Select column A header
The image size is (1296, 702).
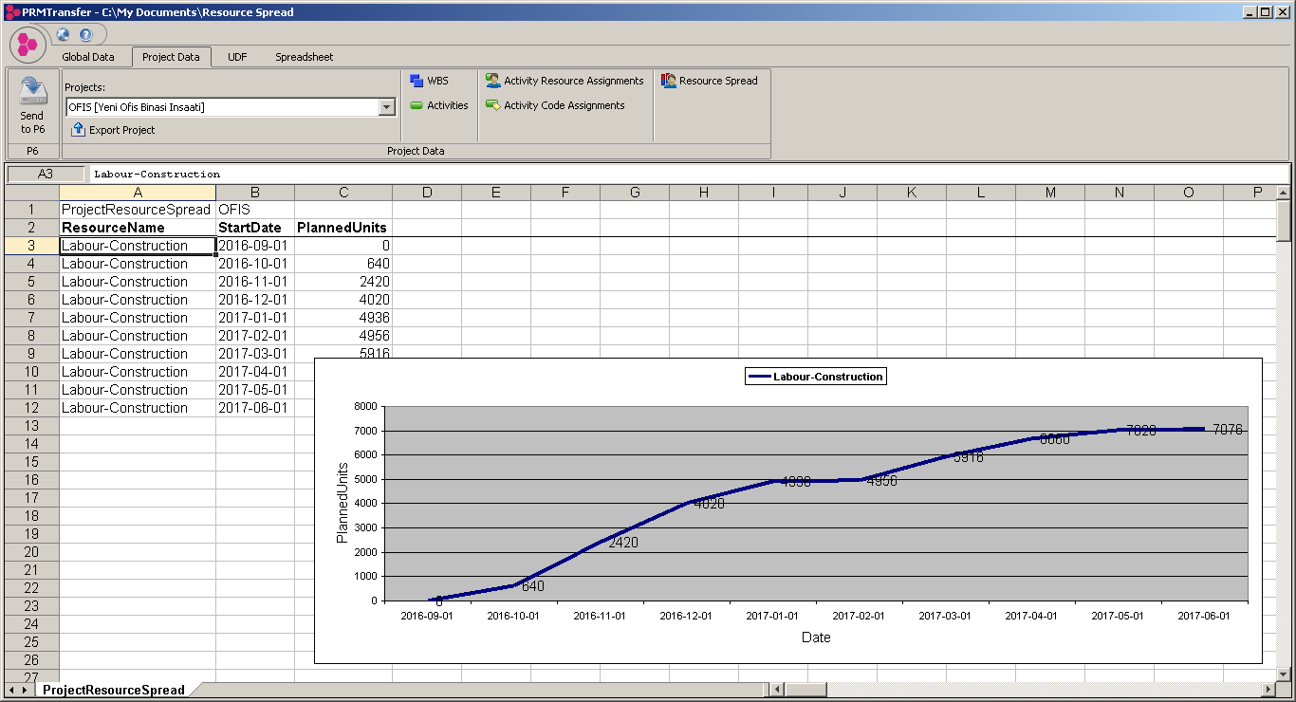point(138,192)
